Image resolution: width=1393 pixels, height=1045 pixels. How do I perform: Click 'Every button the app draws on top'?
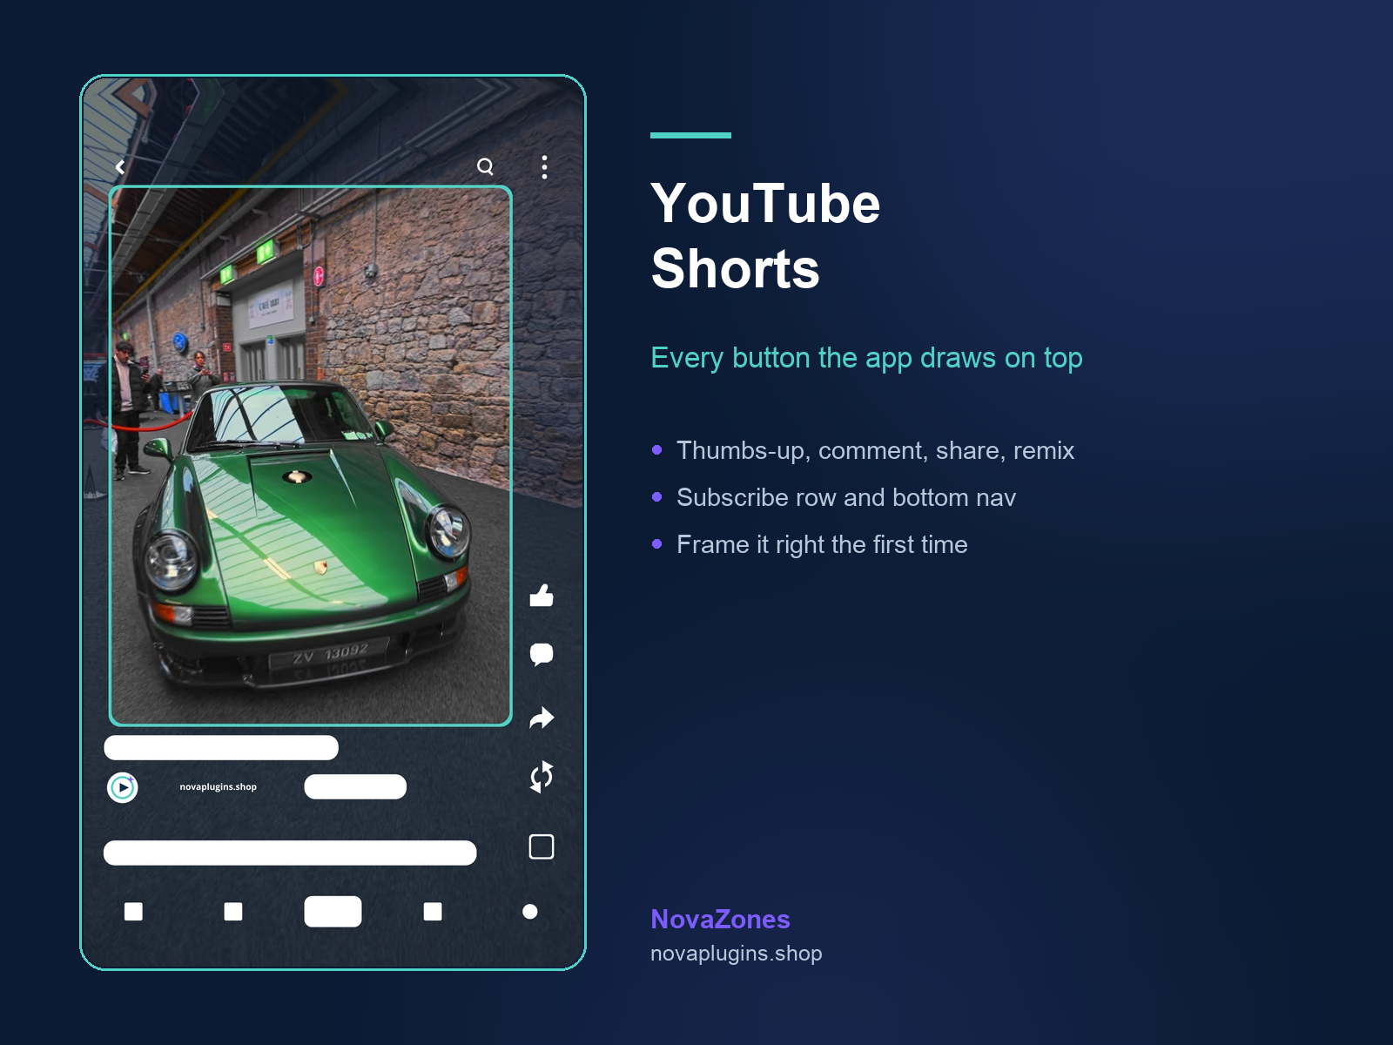[866, 358]
